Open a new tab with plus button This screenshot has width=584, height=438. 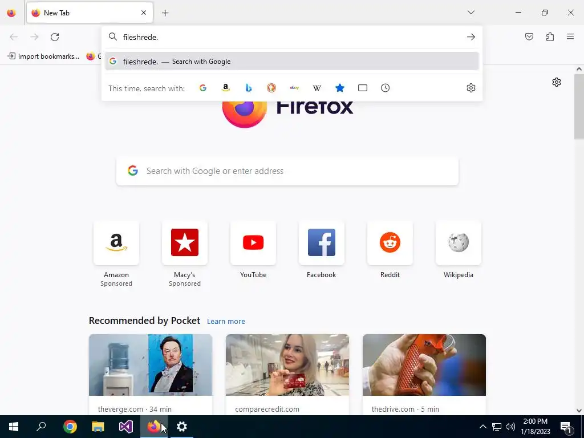click(165, 13)
